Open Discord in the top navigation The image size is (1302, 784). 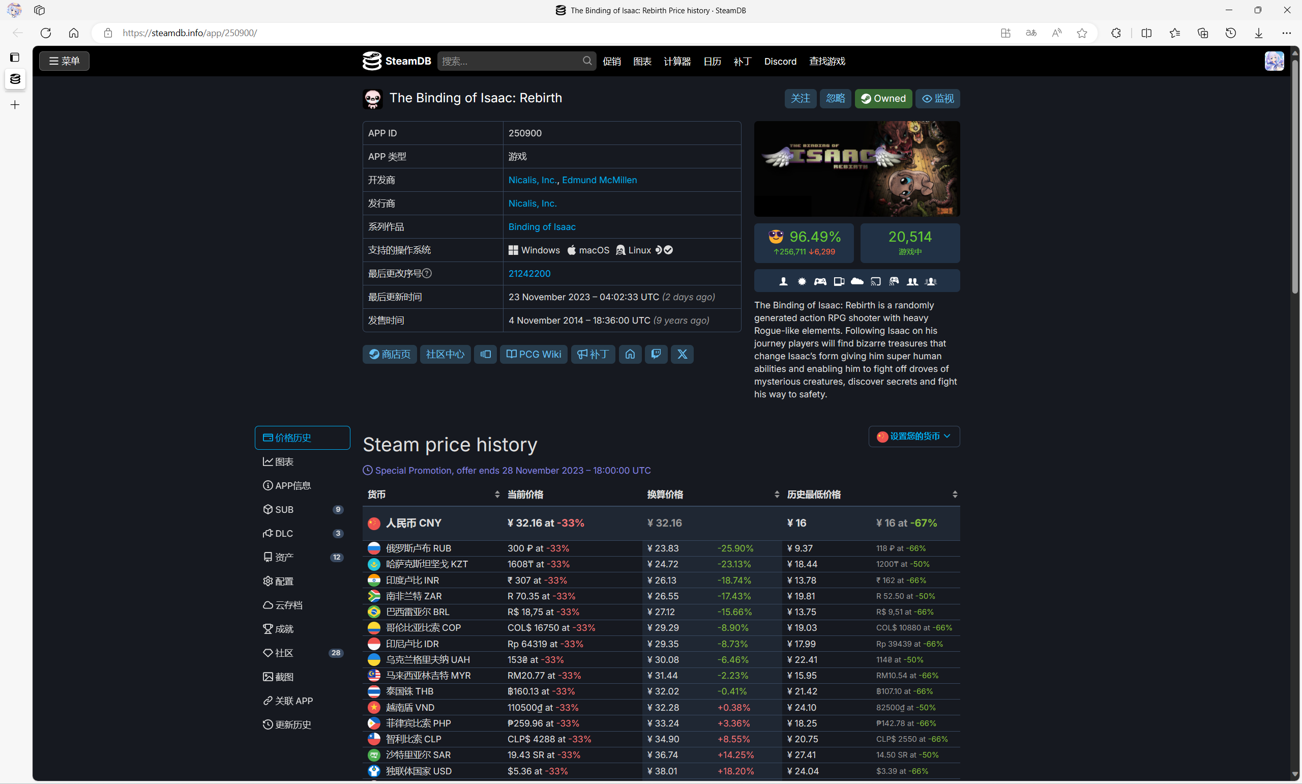pyautogui.click(x=780, y=61)
